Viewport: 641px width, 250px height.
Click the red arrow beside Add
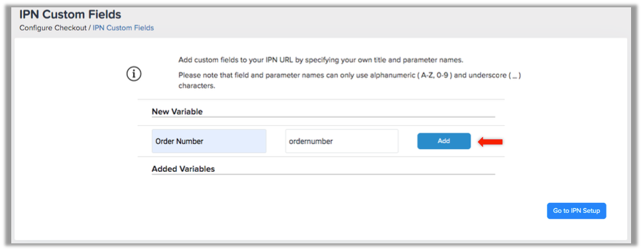coord(490,141)
